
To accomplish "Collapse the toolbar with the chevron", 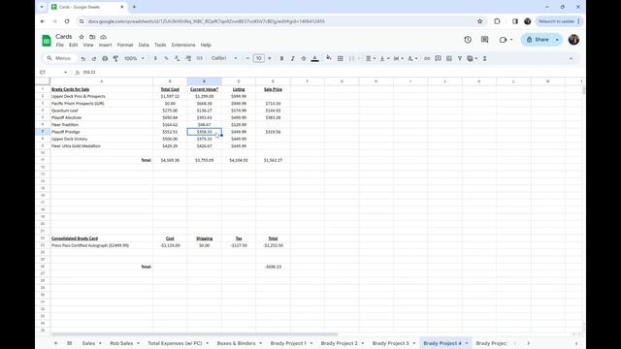I will [572, 58].
